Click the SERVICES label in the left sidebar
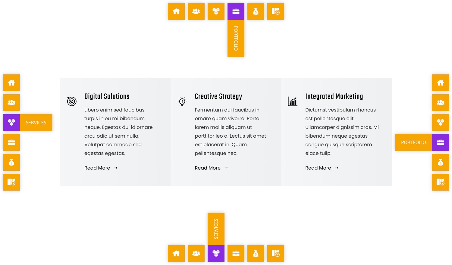Screen dimensions: 452x265 tap(36, 123)
